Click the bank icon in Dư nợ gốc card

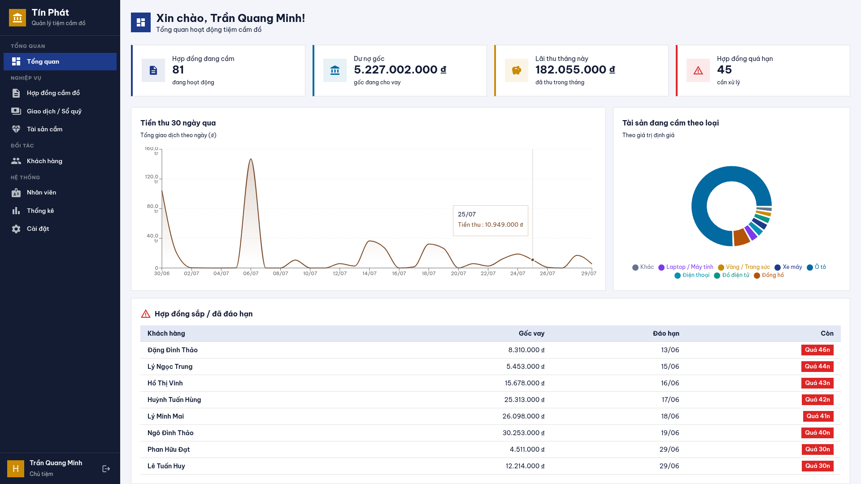pyautogui.click(x=335, y=70)
